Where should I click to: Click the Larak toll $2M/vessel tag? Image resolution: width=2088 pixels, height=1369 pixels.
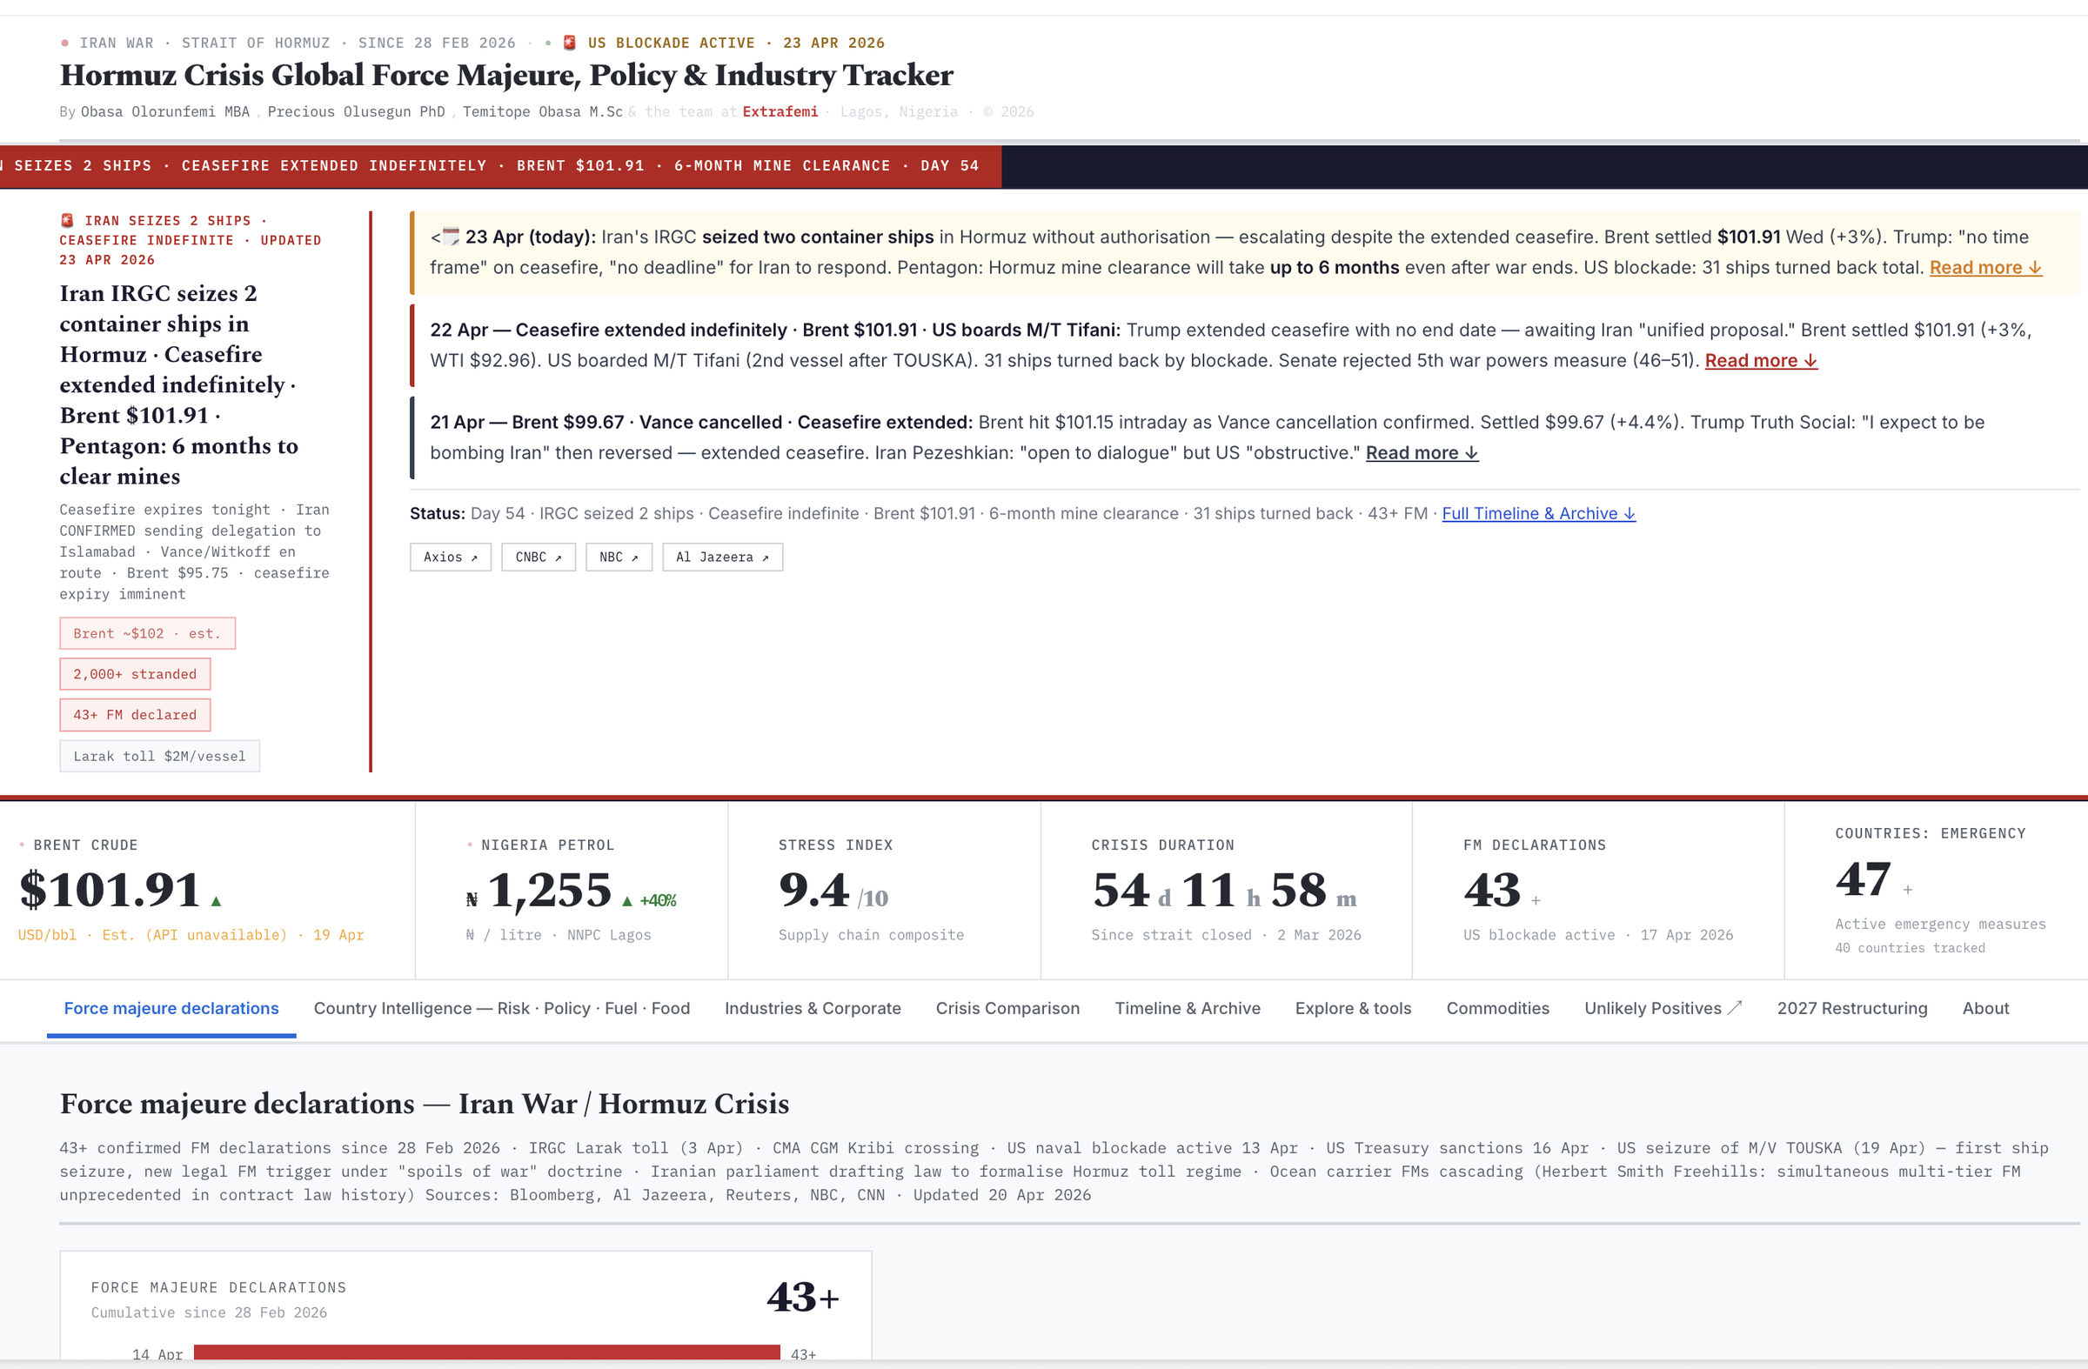[x=159, y=756]
